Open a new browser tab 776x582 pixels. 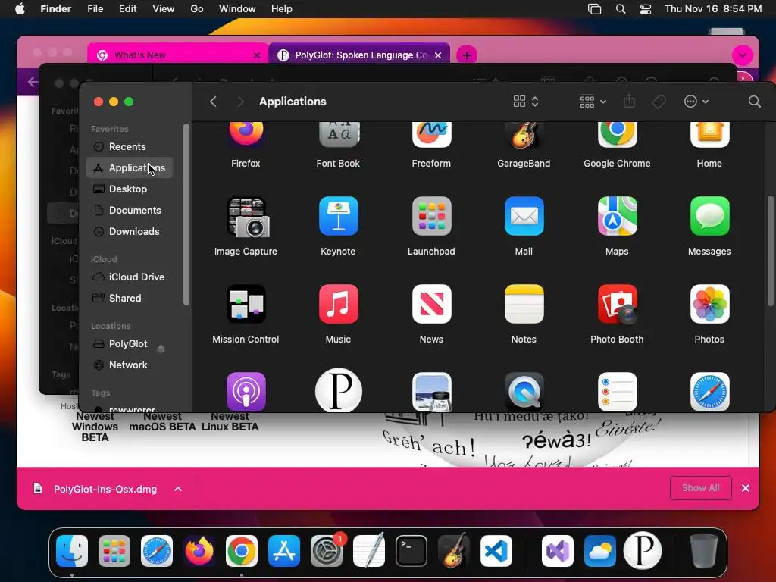click(467, 55)
